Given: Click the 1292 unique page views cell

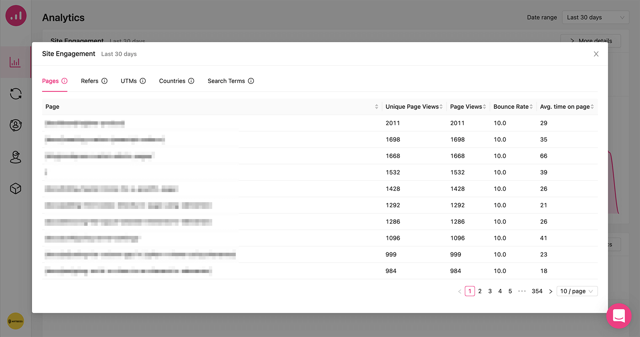Looking at the screenshot, I should tap(393, 205).
